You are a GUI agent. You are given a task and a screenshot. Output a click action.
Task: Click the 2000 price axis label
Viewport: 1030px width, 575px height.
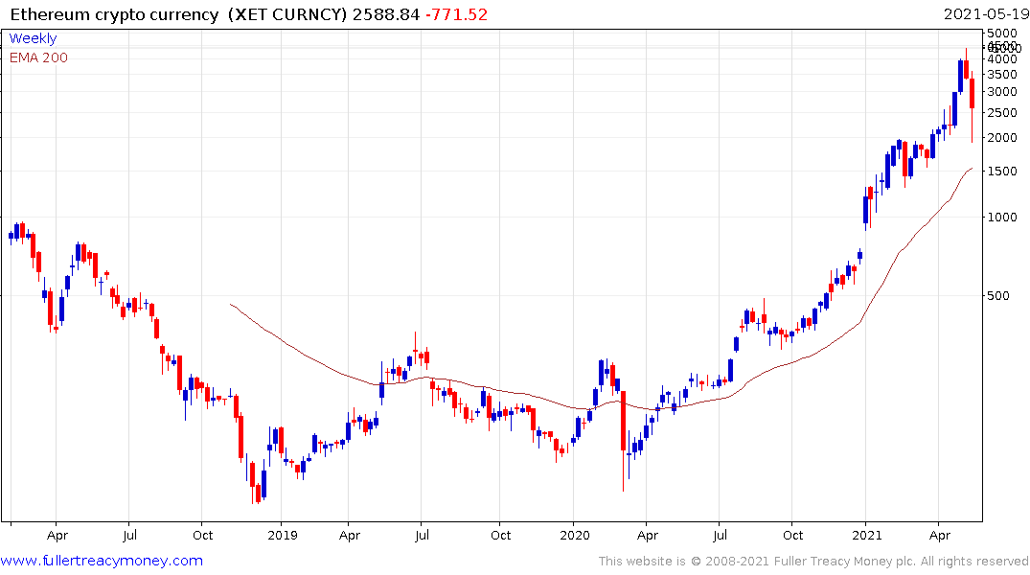click(x=1002, y=138)
